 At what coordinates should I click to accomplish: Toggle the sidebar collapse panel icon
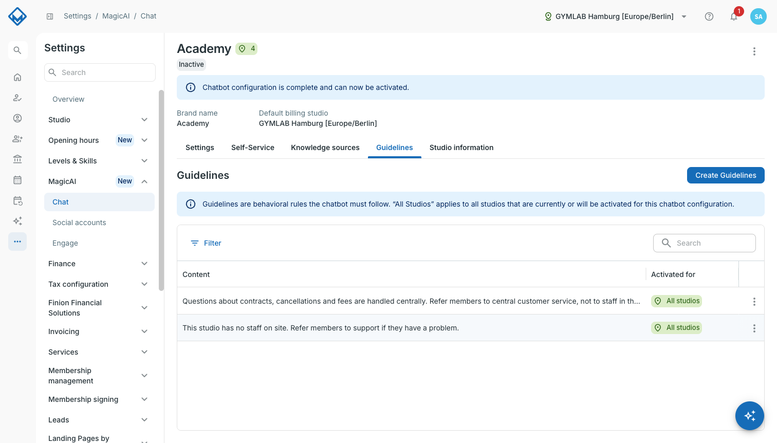[x=50, y=16]
